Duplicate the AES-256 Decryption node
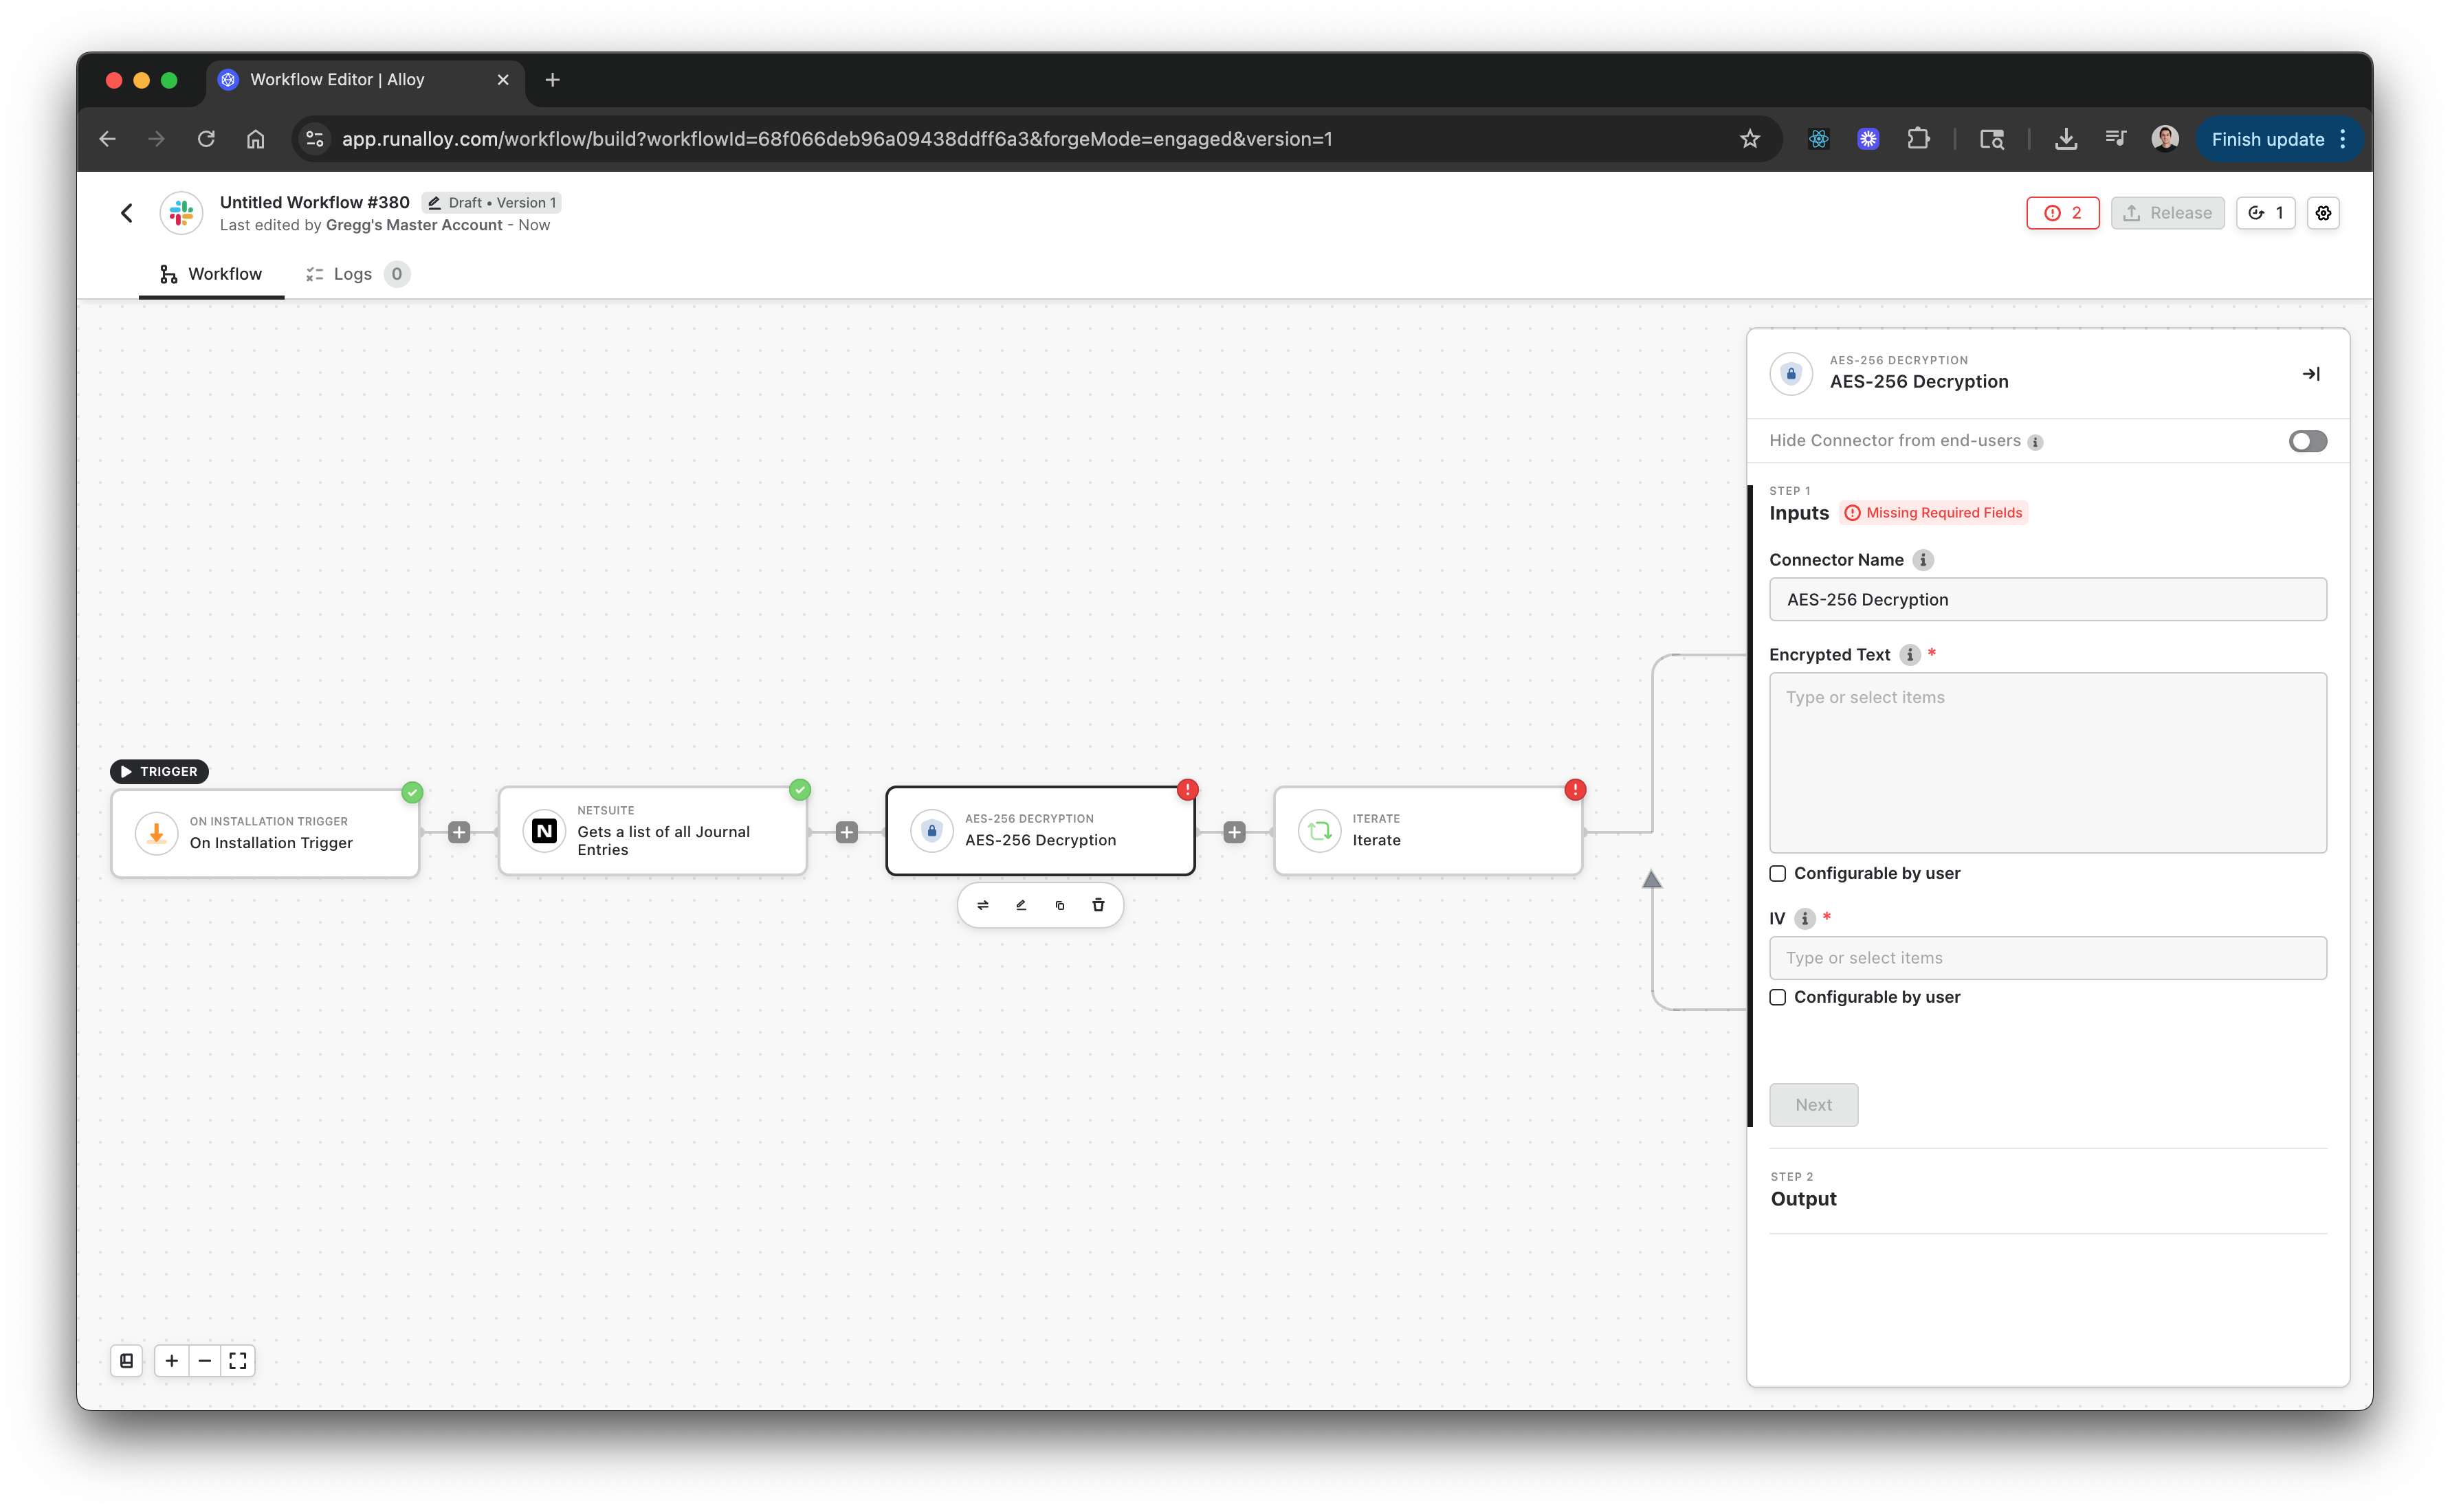Viewport: 2450px width, 1512px height. (1060, 905)
